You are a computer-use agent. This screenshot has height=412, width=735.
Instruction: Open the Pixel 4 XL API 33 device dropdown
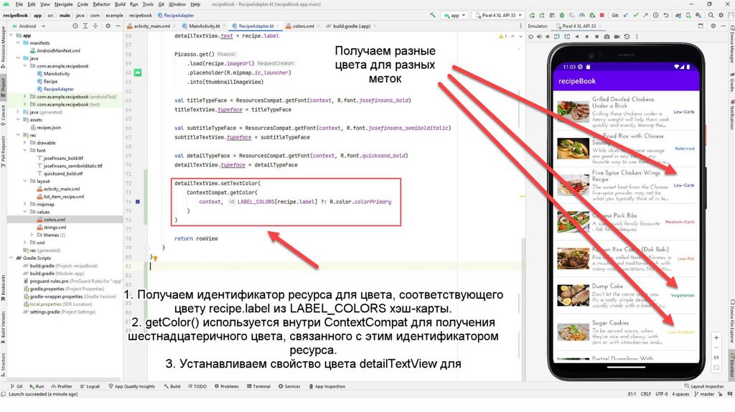point(499,15)
